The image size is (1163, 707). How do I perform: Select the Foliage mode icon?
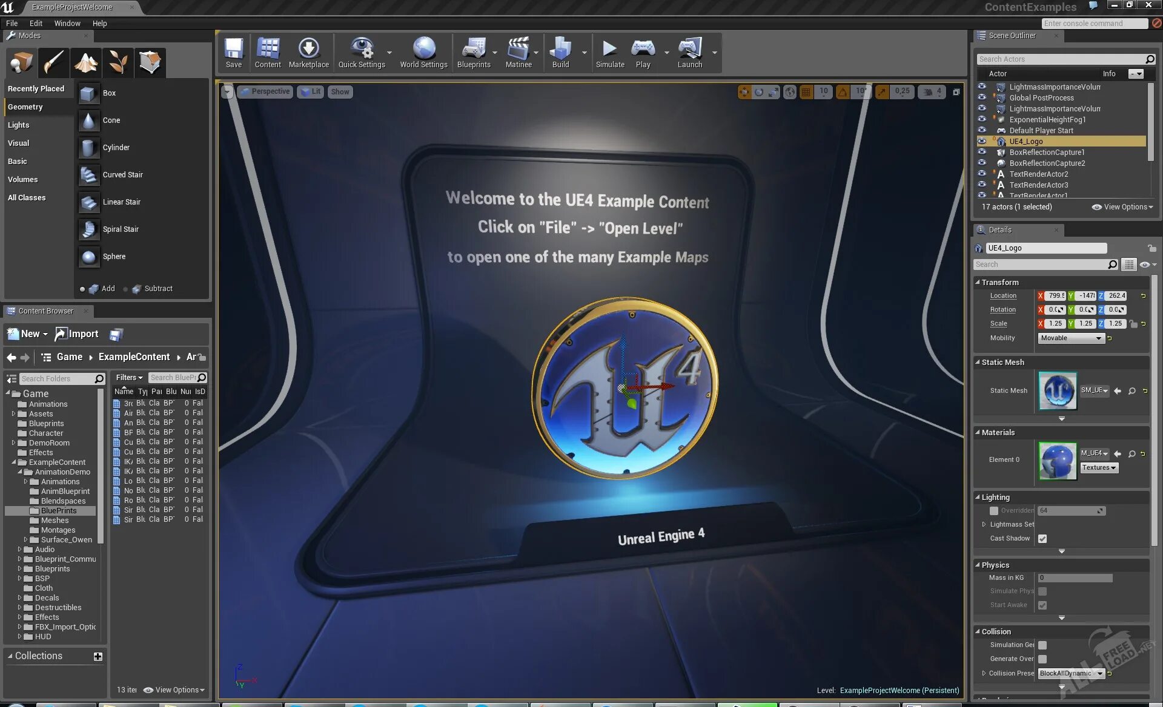point(118,62)
